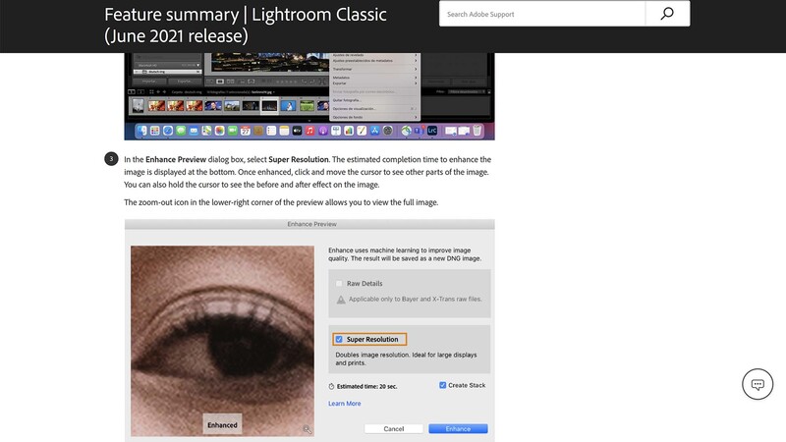Click the Lightroom Classic LrC Dock icon
Viewport: 786px width, 442px height.
click(432, 131)
